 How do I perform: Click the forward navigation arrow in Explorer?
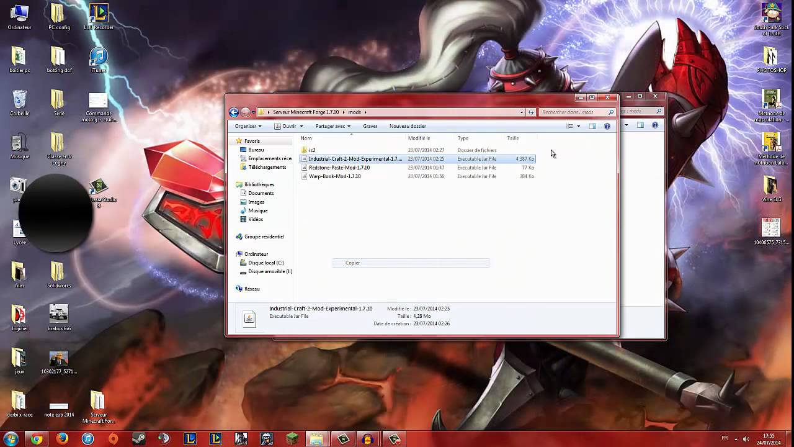click(246, 112)
